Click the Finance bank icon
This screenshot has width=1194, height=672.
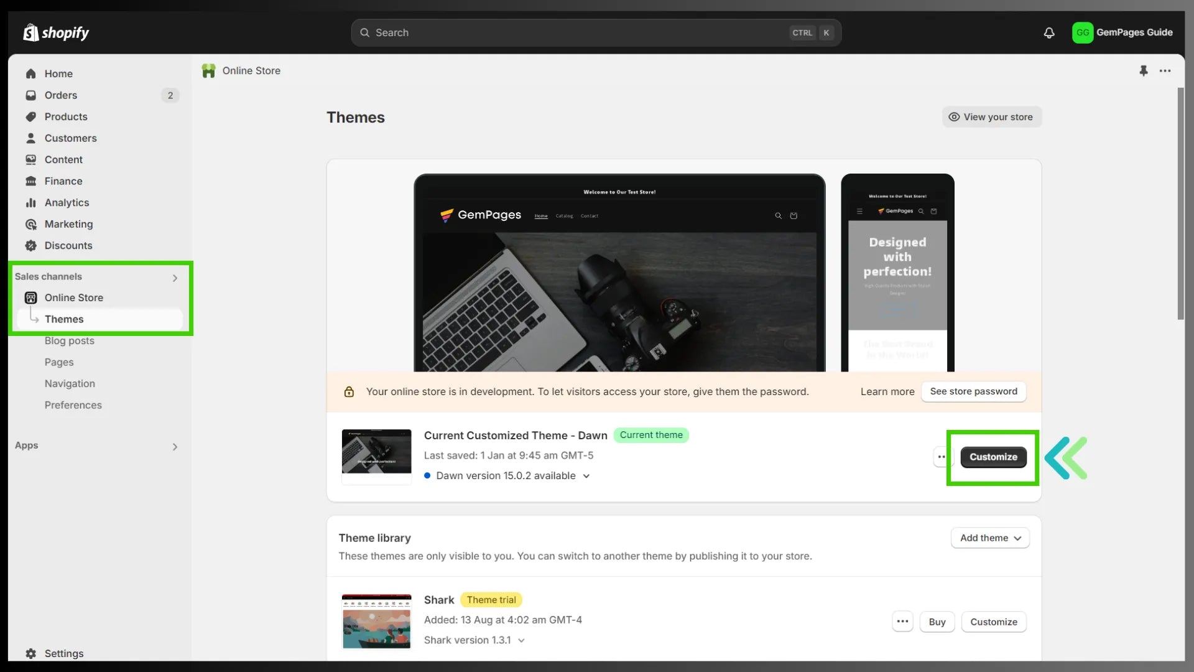tap(30, 181)
